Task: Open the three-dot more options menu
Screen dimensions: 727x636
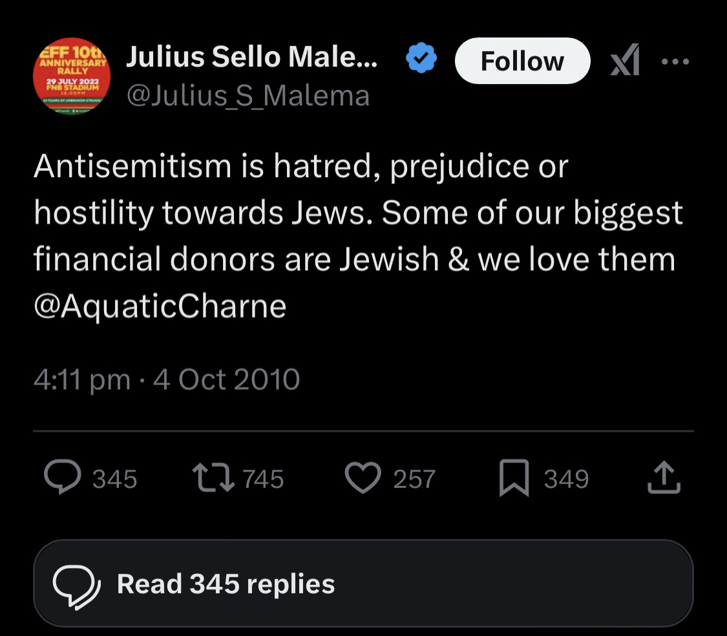Action: (676, 61)
